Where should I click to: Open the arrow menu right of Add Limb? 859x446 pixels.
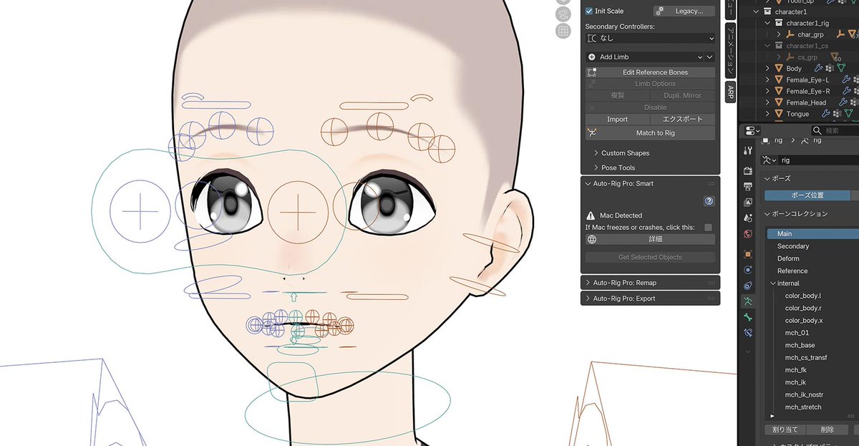click(710, 57)
